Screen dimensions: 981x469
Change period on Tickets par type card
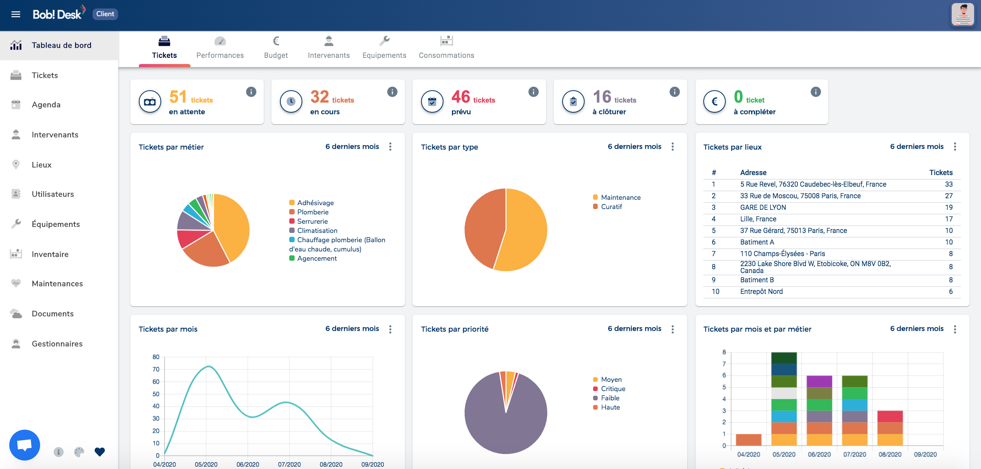click(x=634, y=147)
